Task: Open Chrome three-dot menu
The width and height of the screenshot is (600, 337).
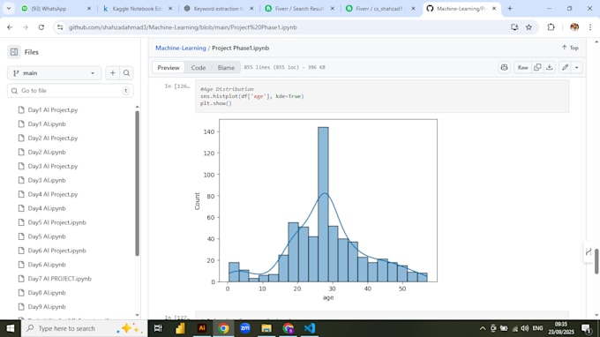Action: tap(590, 27)
